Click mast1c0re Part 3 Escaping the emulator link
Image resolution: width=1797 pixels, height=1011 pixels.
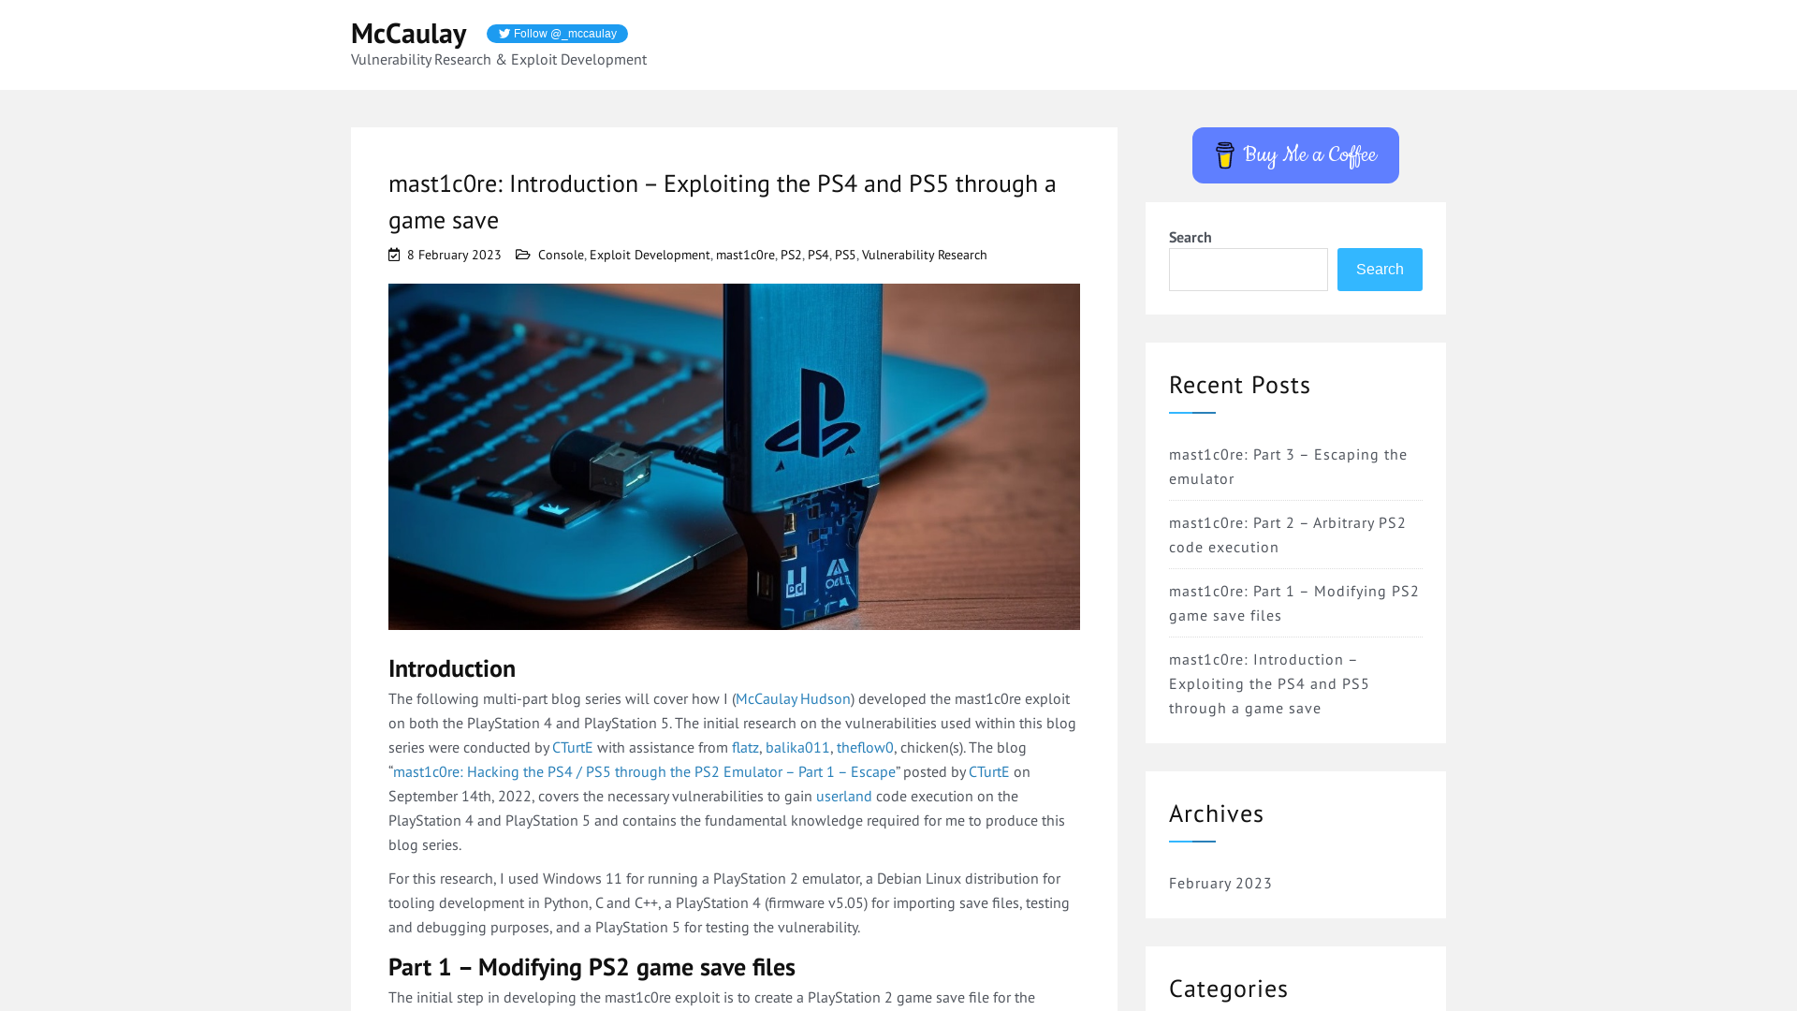click(1287, 465)
